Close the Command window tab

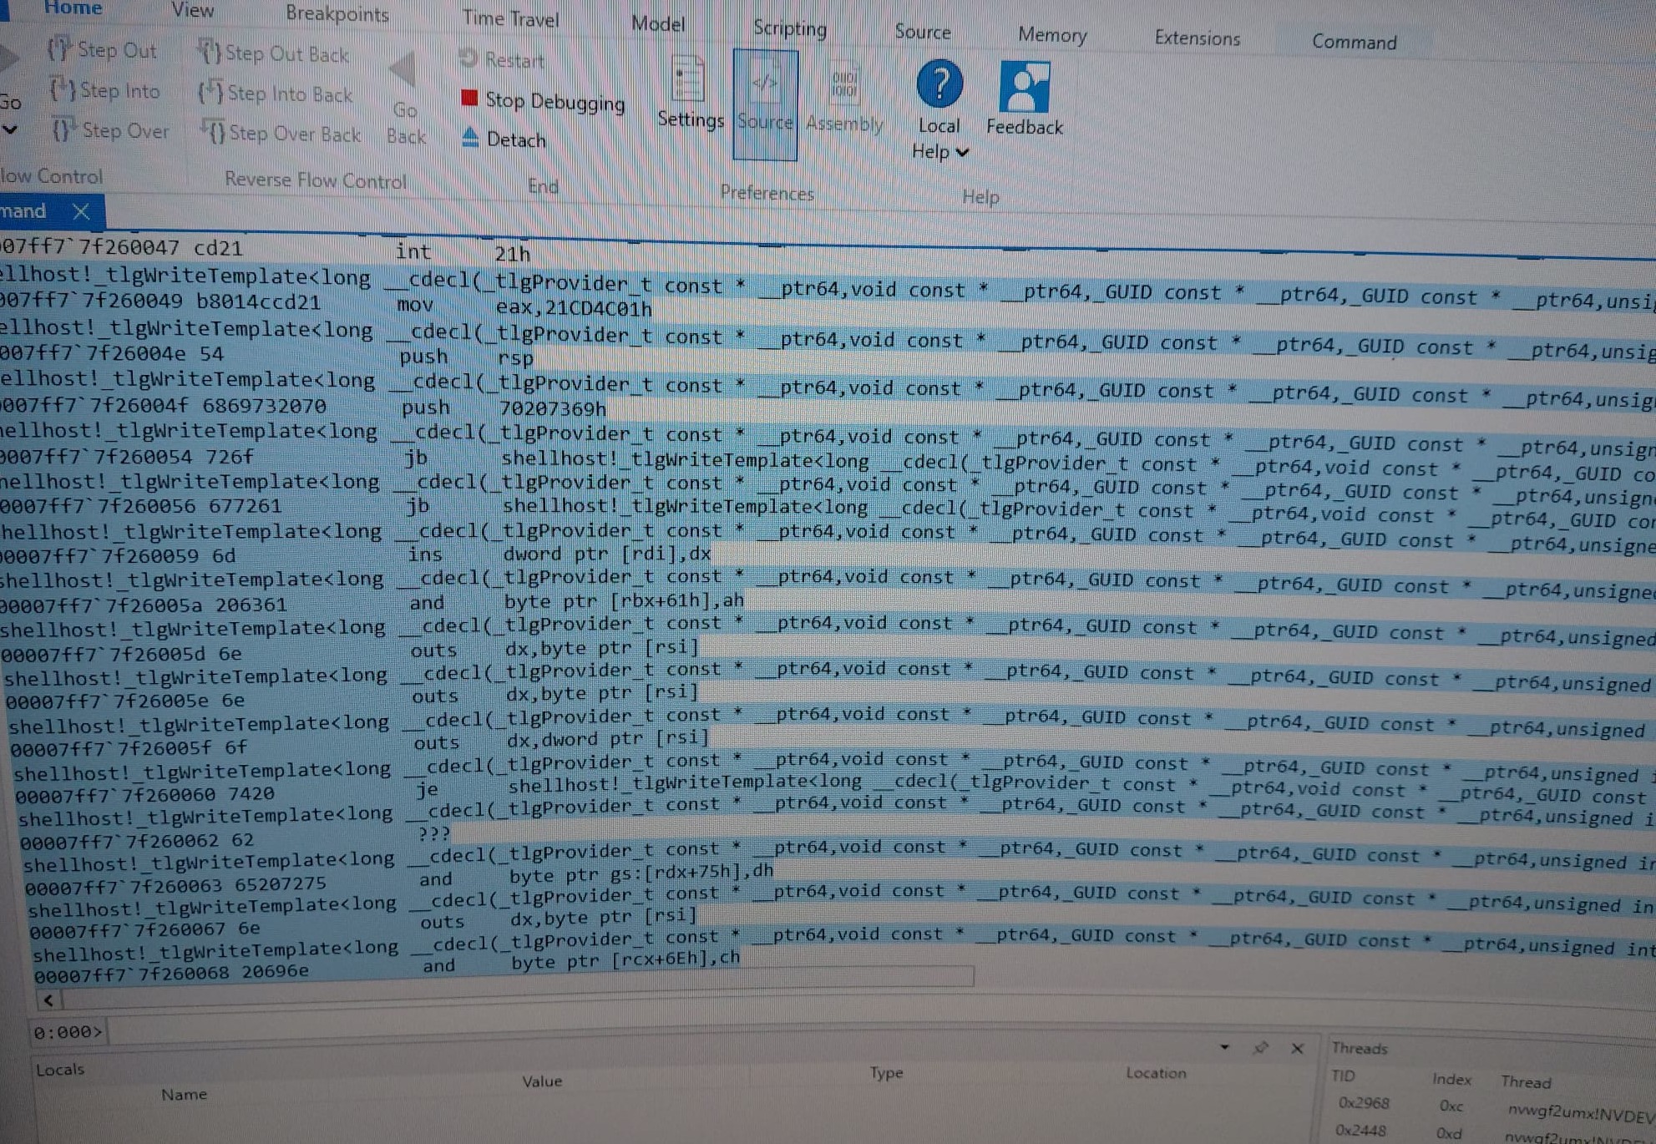81,211
